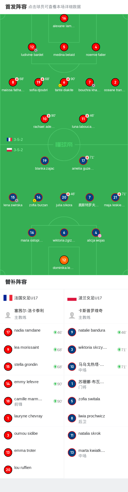
Task: Tap lena swirska number 15 badge
Action: point(13,197)
